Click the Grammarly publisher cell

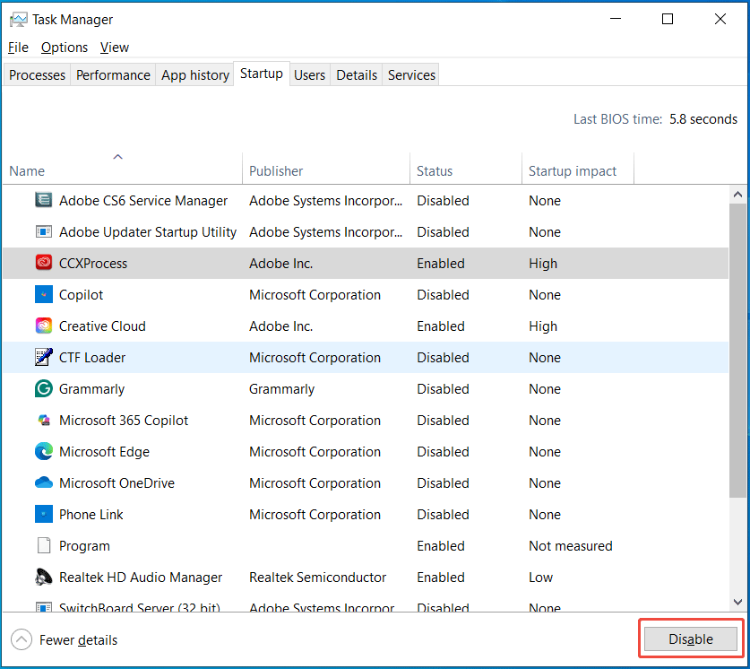(281, 389)
